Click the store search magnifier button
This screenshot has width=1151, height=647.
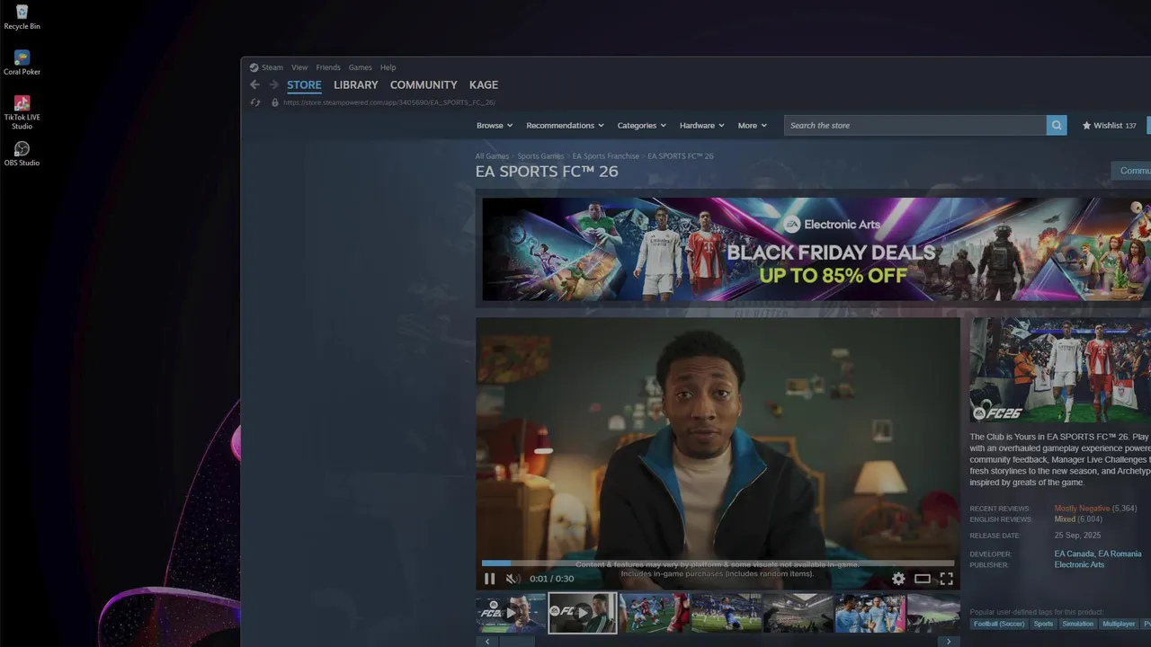(1057, 126)
